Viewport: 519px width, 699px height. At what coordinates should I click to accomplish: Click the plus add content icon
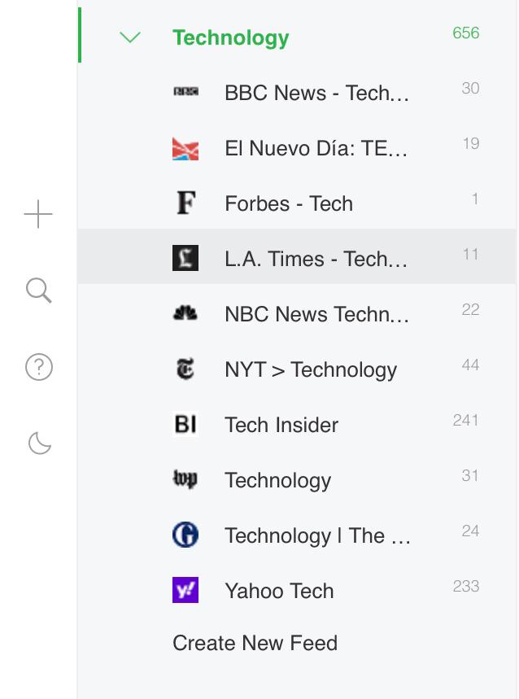(x=38, y=216)
